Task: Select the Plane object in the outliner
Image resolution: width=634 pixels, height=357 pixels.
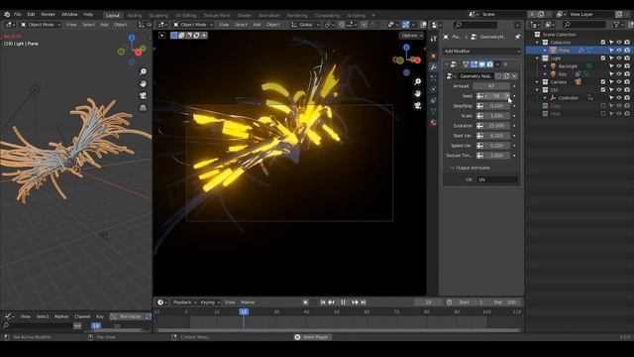Action: tap(564, 51)
